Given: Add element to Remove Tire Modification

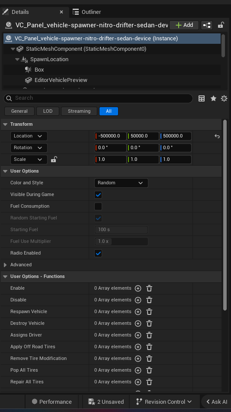Looking at the screenshot, I should 138,358.
